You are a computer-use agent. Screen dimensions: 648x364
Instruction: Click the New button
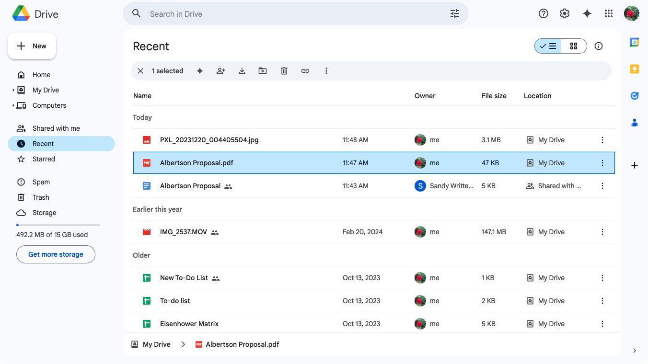[32, 46]
